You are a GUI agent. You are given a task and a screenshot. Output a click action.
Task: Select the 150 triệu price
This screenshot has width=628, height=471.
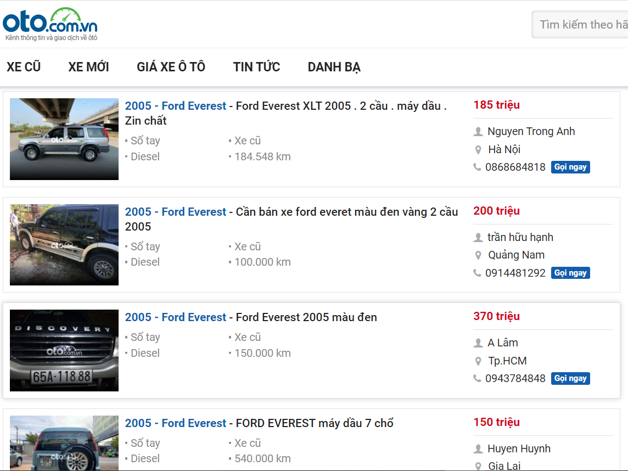[x=497, y=422]
